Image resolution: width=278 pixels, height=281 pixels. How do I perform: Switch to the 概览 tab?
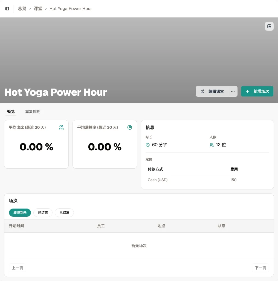pos(11,112)
